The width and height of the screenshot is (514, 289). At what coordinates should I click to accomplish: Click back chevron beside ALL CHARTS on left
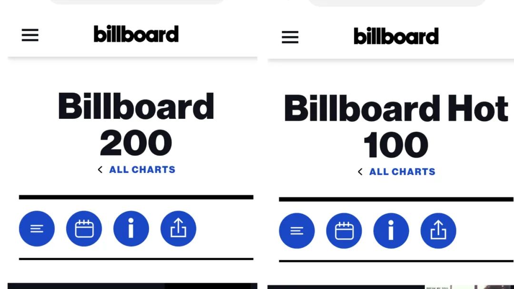coord(100,170)
